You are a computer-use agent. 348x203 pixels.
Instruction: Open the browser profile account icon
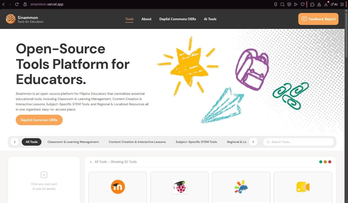319,4
